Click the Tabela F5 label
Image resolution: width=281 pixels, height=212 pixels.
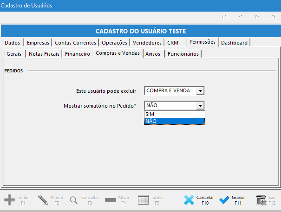click(157, 200)
